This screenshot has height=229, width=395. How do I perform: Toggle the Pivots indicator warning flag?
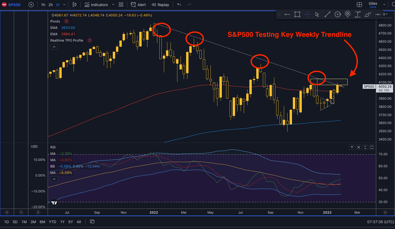click(66, 21)
